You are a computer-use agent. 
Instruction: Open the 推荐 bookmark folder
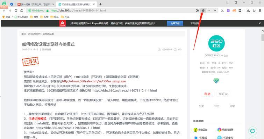[x=34, y=17]
